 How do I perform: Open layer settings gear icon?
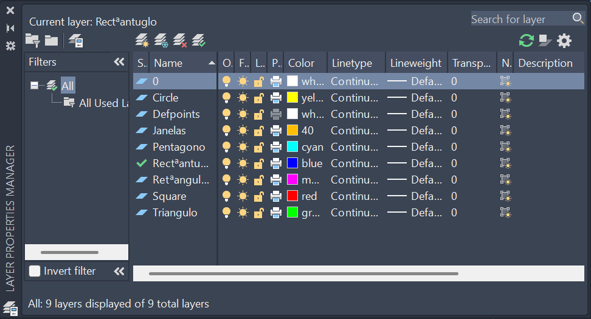tap(564, 41)
